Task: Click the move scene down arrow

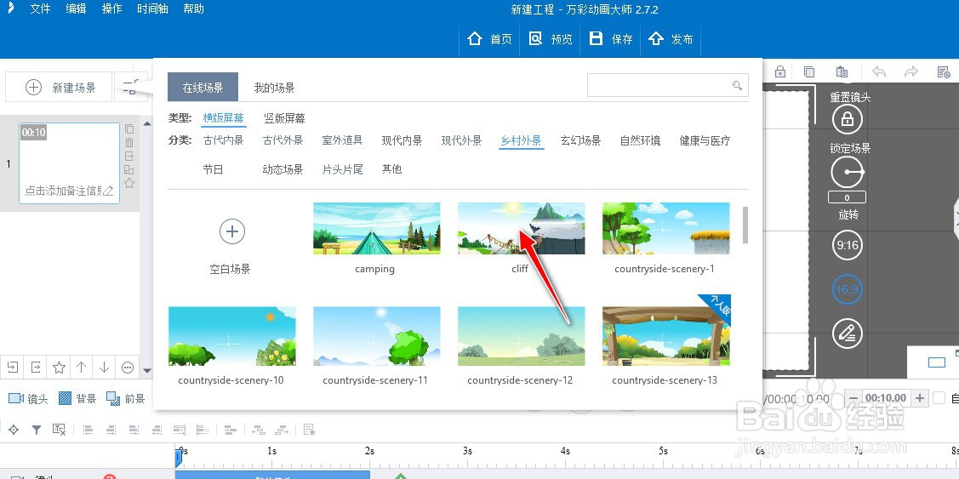Action: click(x=104, y=367)
